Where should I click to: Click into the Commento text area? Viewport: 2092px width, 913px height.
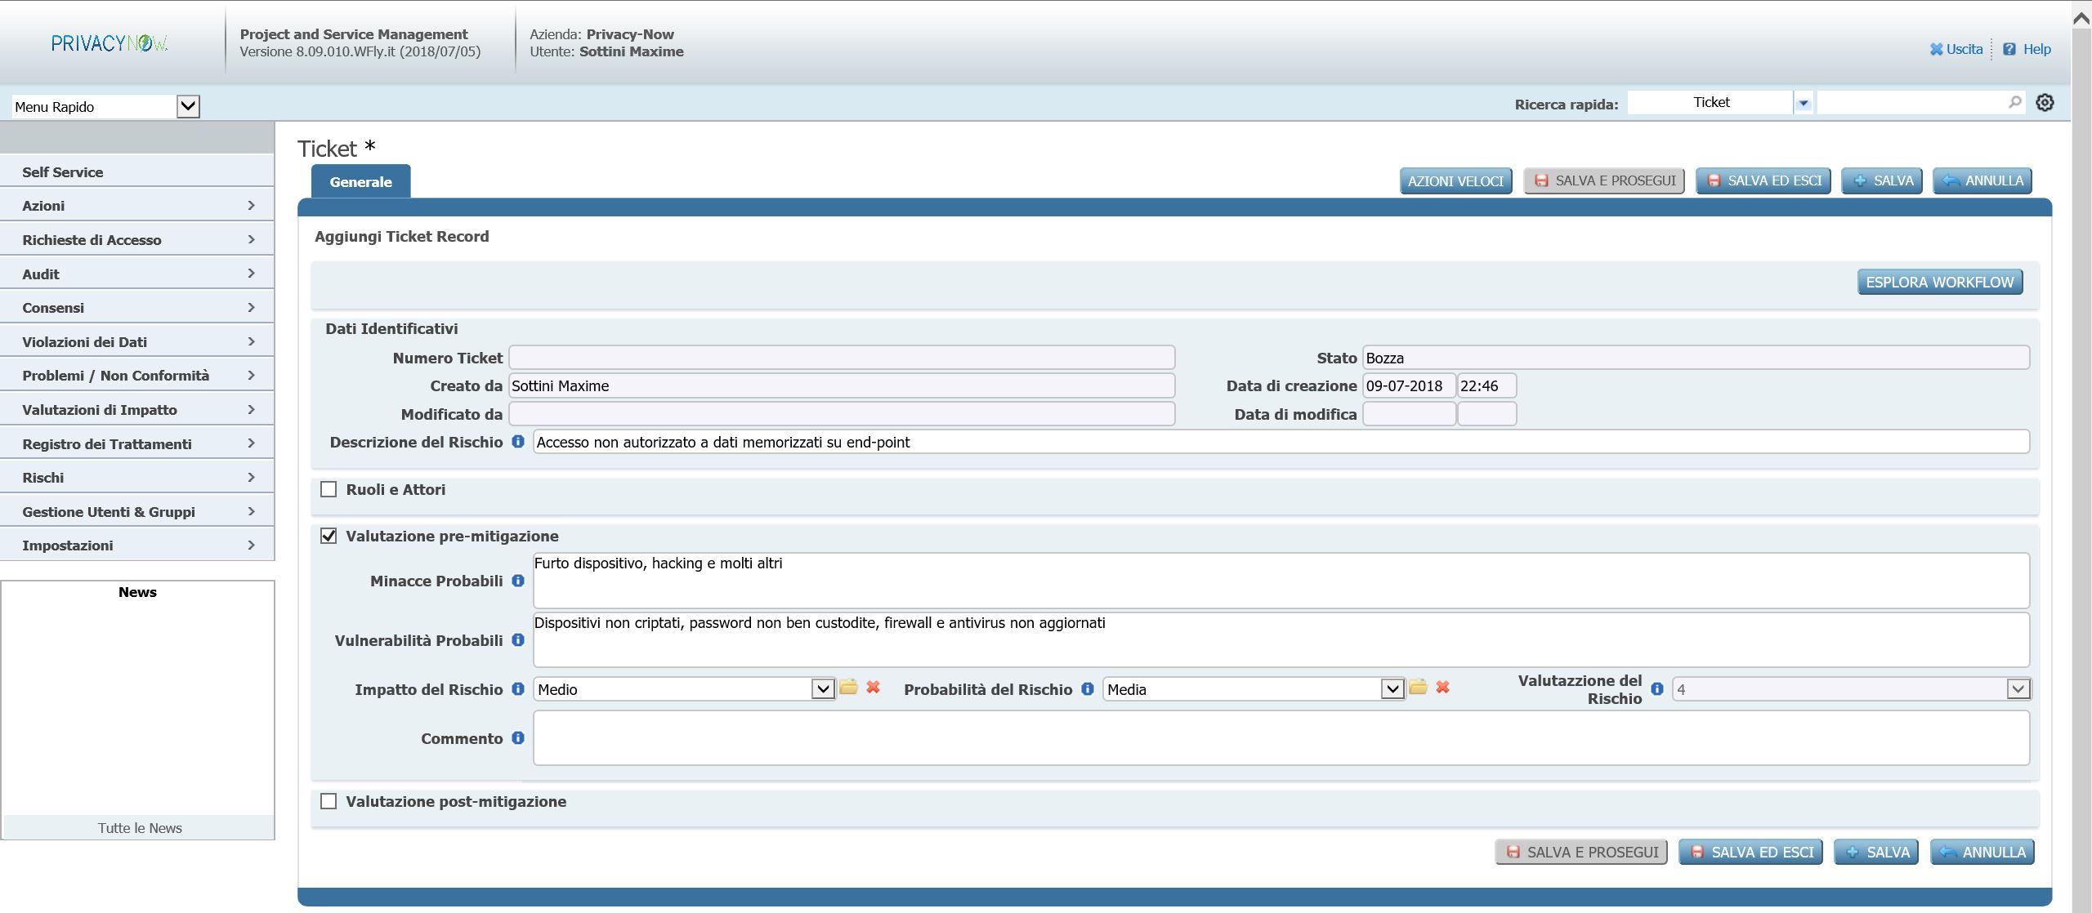click(1281, 738)
